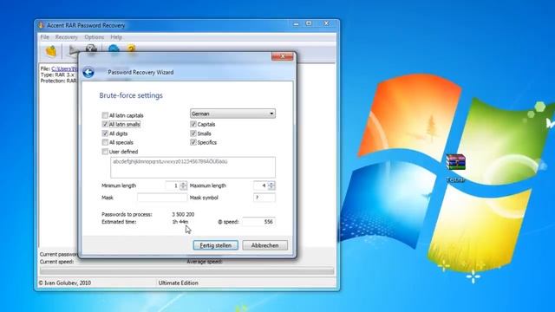
Task: Select the Test.rar archive icon on desktop
Action: [x=455, y=168]
